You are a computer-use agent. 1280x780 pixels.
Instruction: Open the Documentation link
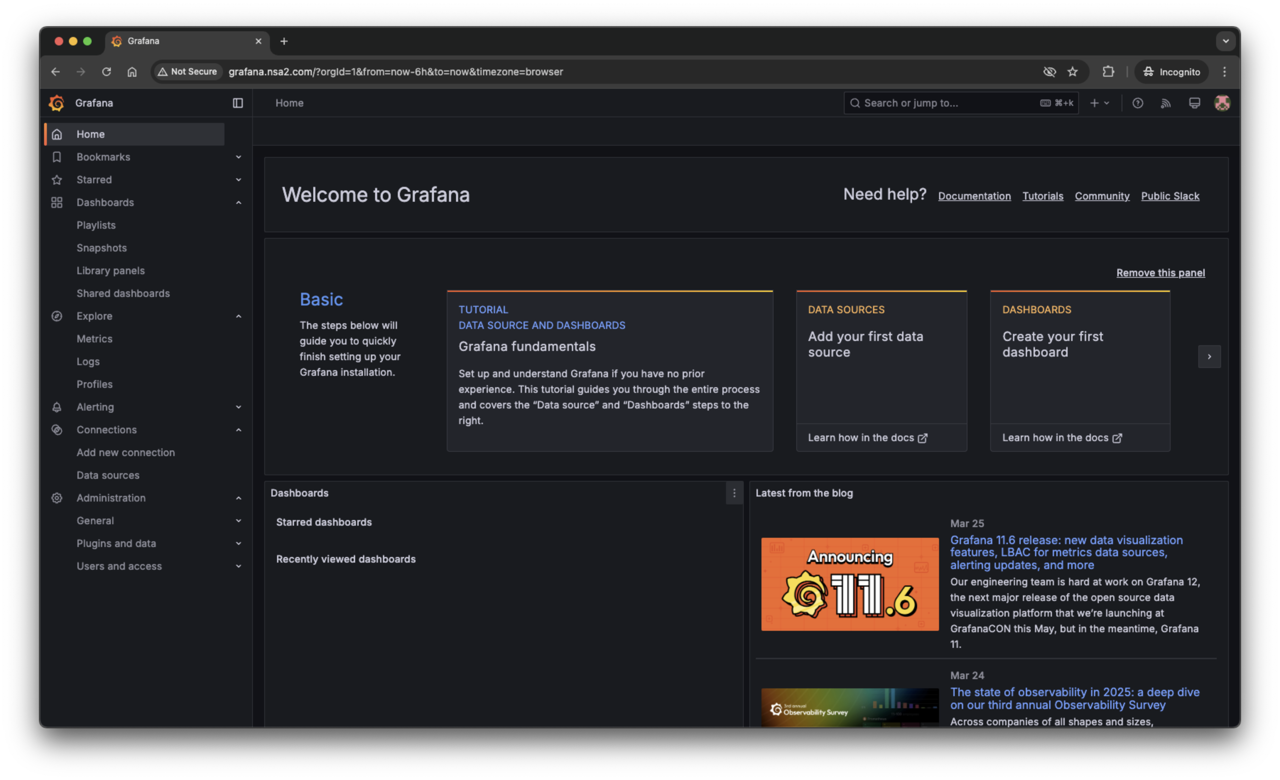point(974,196)
